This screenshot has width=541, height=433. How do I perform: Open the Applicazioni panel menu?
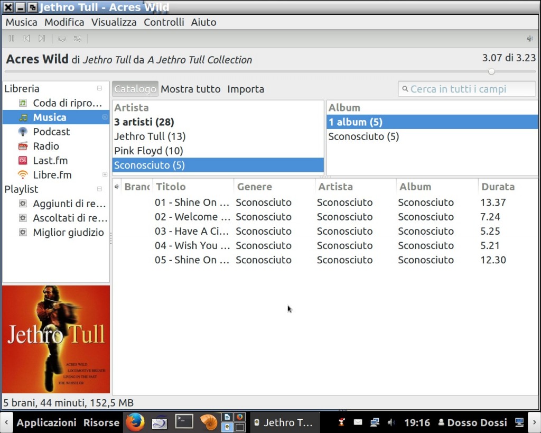46,422
